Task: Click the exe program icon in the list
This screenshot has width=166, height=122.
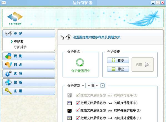Action: point(70,95)
